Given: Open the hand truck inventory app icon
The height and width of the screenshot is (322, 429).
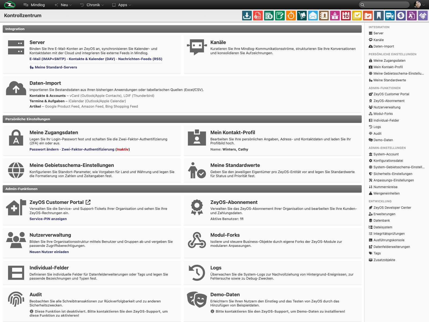Looking at the screenshot, I should click(302, 16).
